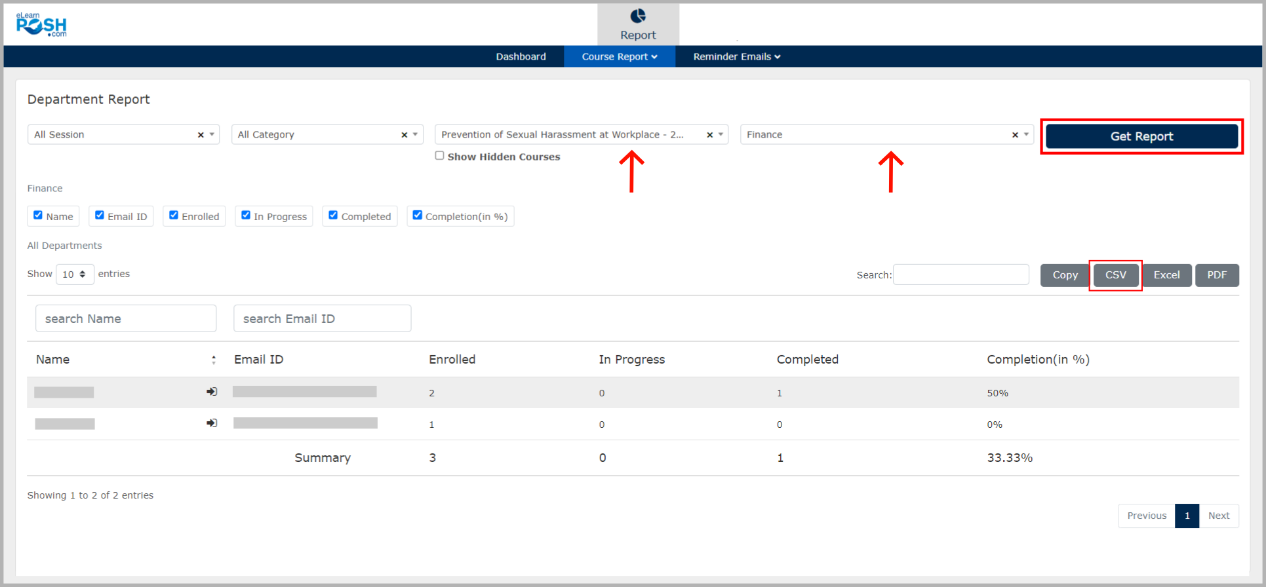Toggle the Completion(in %) column checkbox
Viewport: 1266px width, 587px height.
417,216
